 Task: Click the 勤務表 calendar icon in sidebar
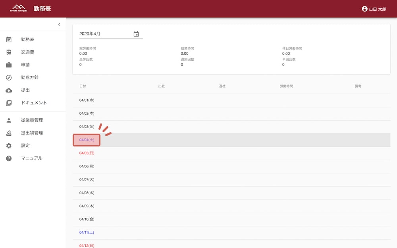coord(9,40)
